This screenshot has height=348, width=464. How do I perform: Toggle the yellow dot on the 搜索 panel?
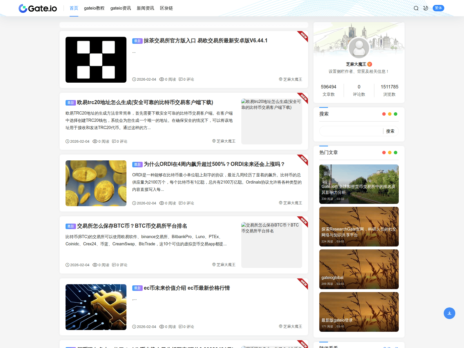[390, 114]
